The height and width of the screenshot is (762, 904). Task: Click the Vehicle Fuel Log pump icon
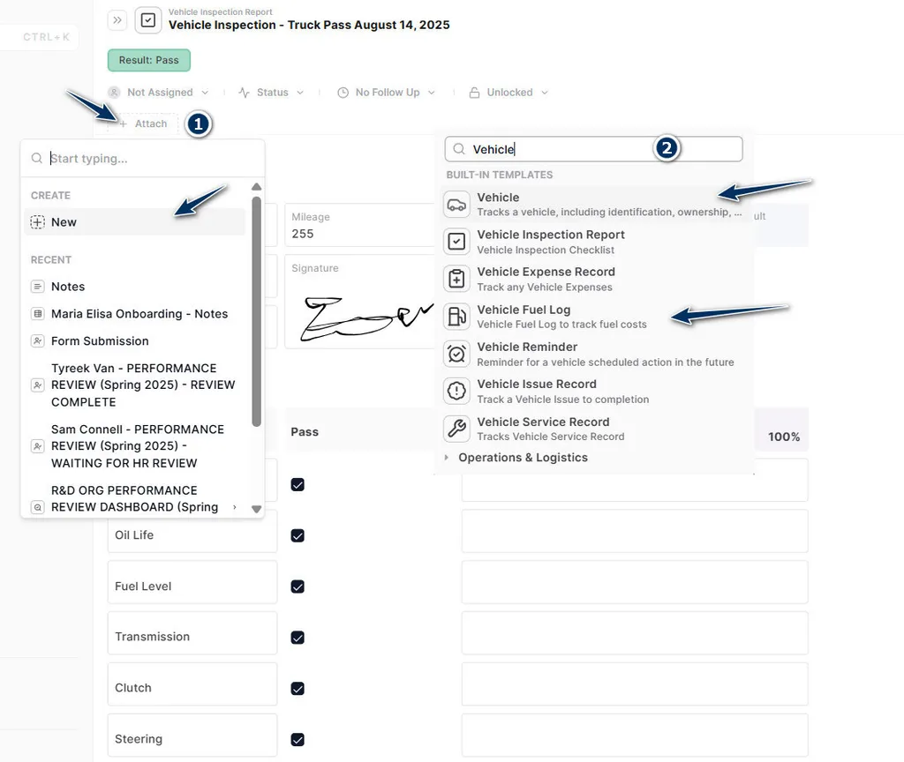coord(456,317)
